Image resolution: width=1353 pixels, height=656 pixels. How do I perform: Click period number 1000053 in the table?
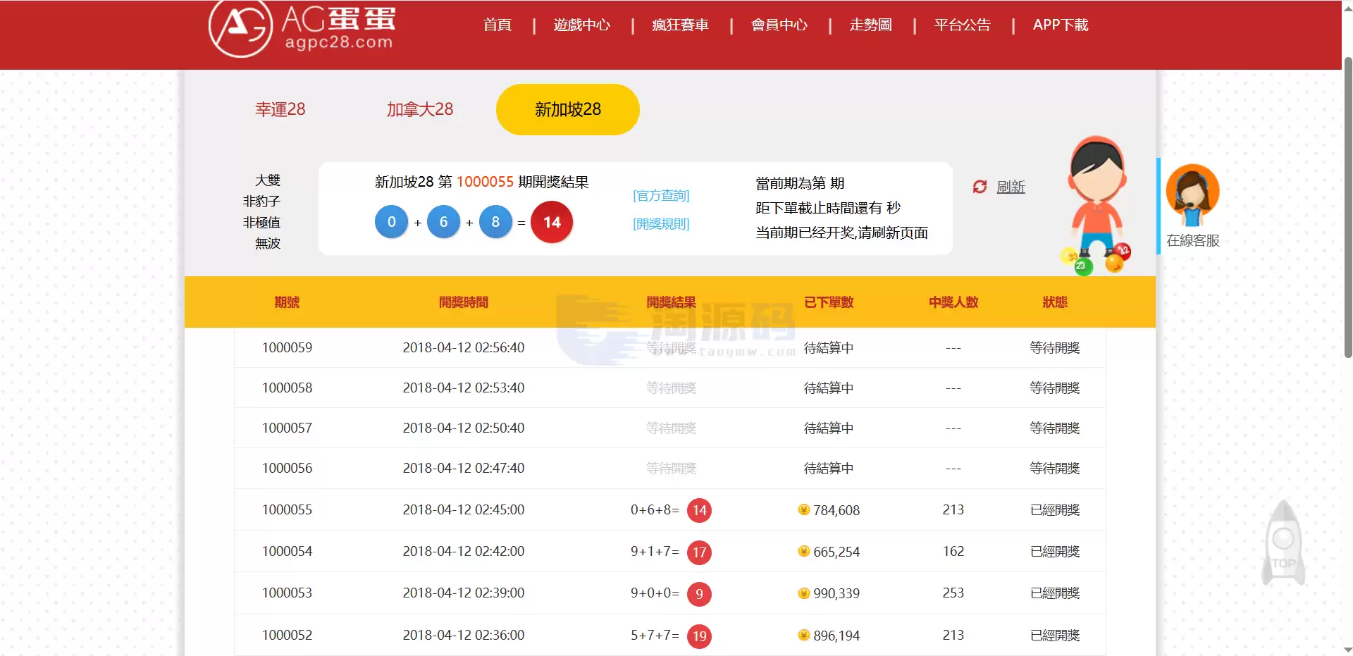click(x=288, y=593)
